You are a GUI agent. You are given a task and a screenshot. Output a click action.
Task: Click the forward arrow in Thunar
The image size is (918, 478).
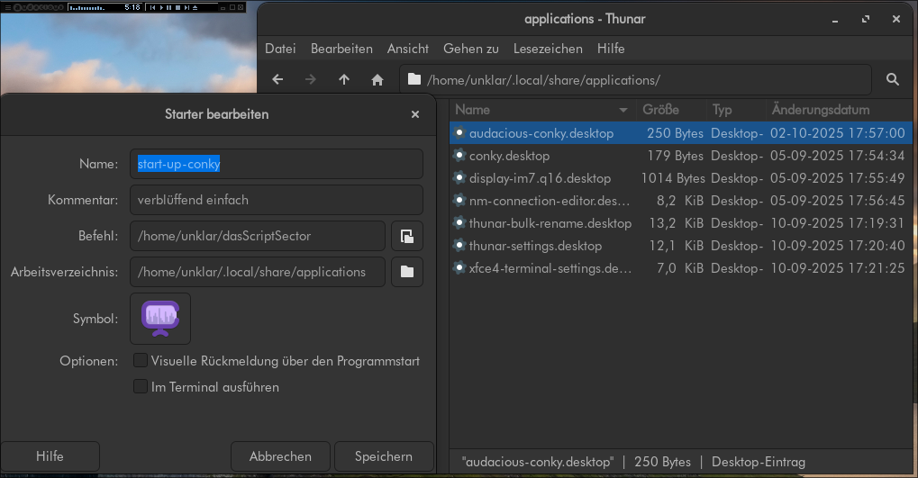pos(310,79)
